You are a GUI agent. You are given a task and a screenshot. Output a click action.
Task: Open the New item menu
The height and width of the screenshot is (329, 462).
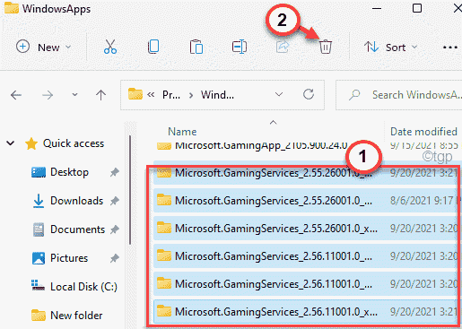tap(44, 47)
